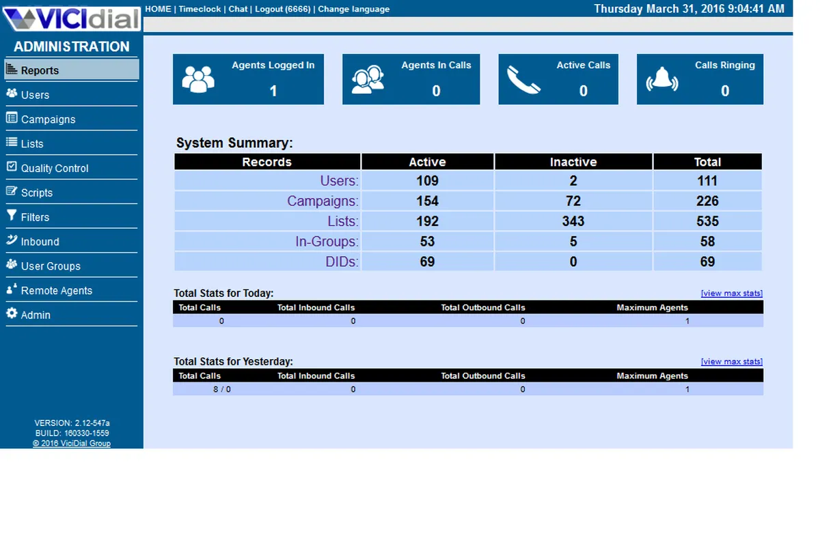This screenshot has height=538, width=820.
Task: Go to HOME in top navigation
Action: (159, 9)
